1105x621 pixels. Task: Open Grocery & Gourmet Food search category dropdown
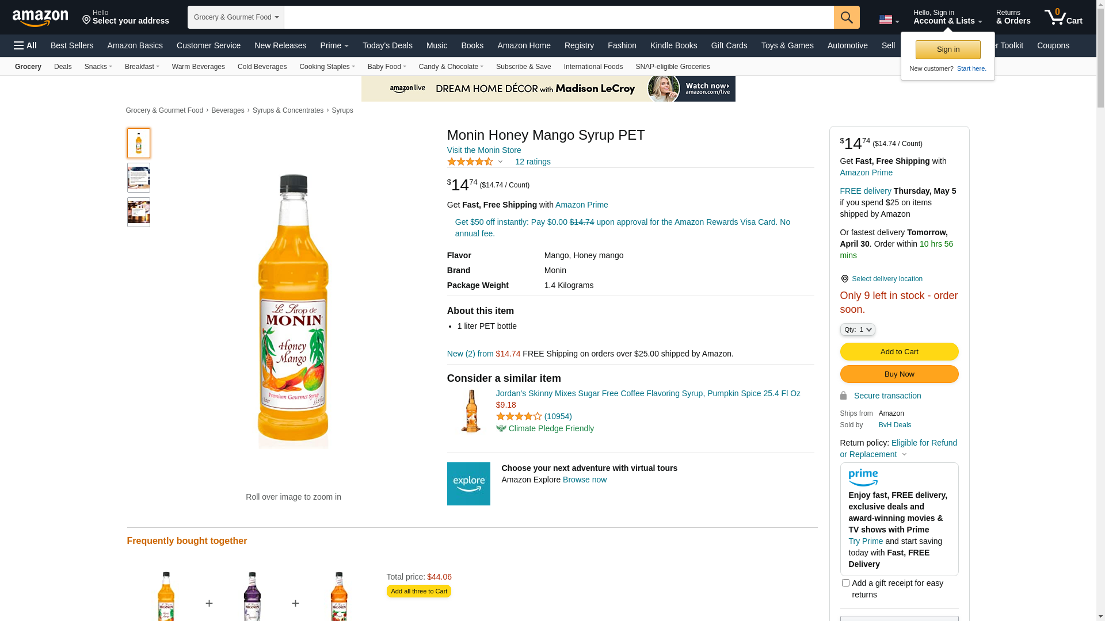(236, 17)
